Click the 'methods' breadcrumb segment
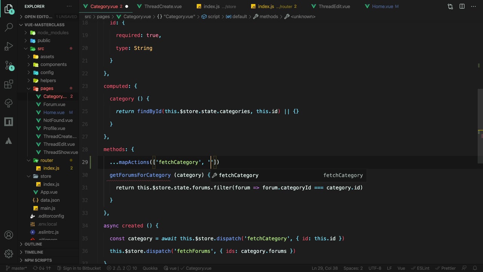 point(266,17)
